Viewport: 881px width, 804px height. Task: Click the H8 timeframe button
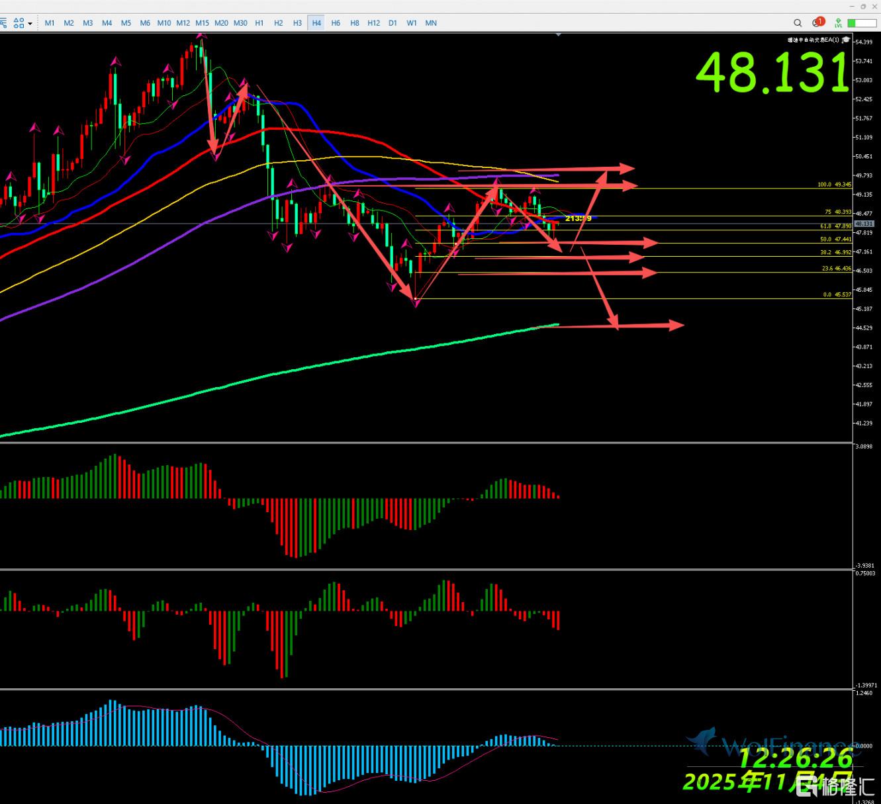coord(355,23)
